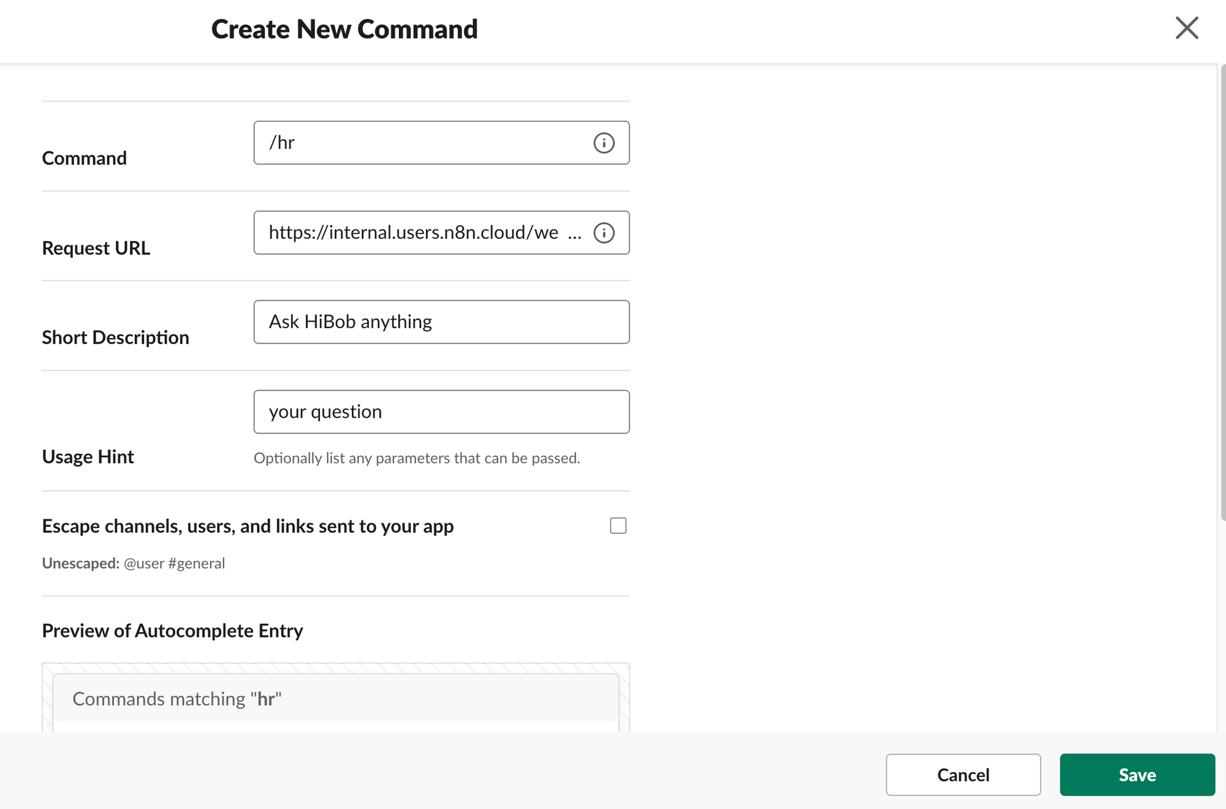Click the info icon in Command field
The height and width of the screenshot is (809, 1226).
(x=604, y=143)
